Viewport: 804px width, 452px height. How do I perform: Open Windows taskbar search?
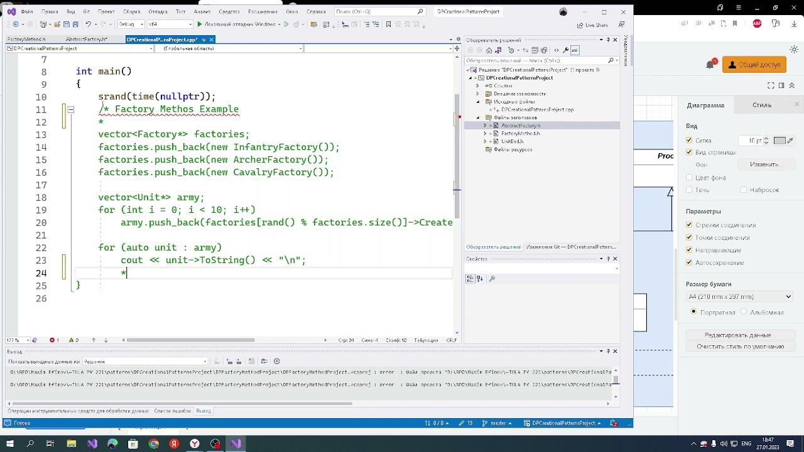pos(30,444)
